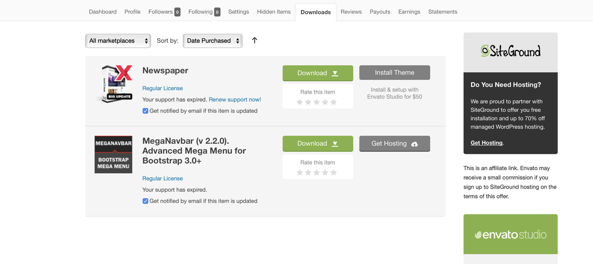
Task: Click the Get Hosting button for MegaNavbar
Action: [x=395, y=143]
